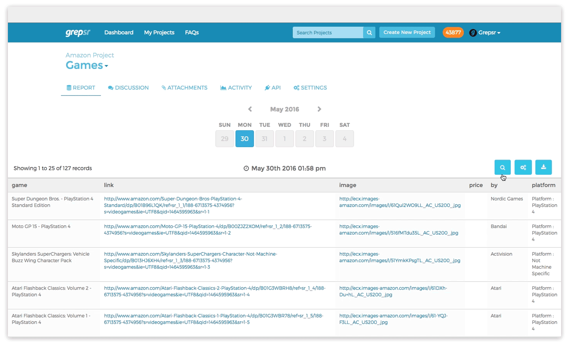Open Super Dungeon Bros image URL

pos(400,202)
